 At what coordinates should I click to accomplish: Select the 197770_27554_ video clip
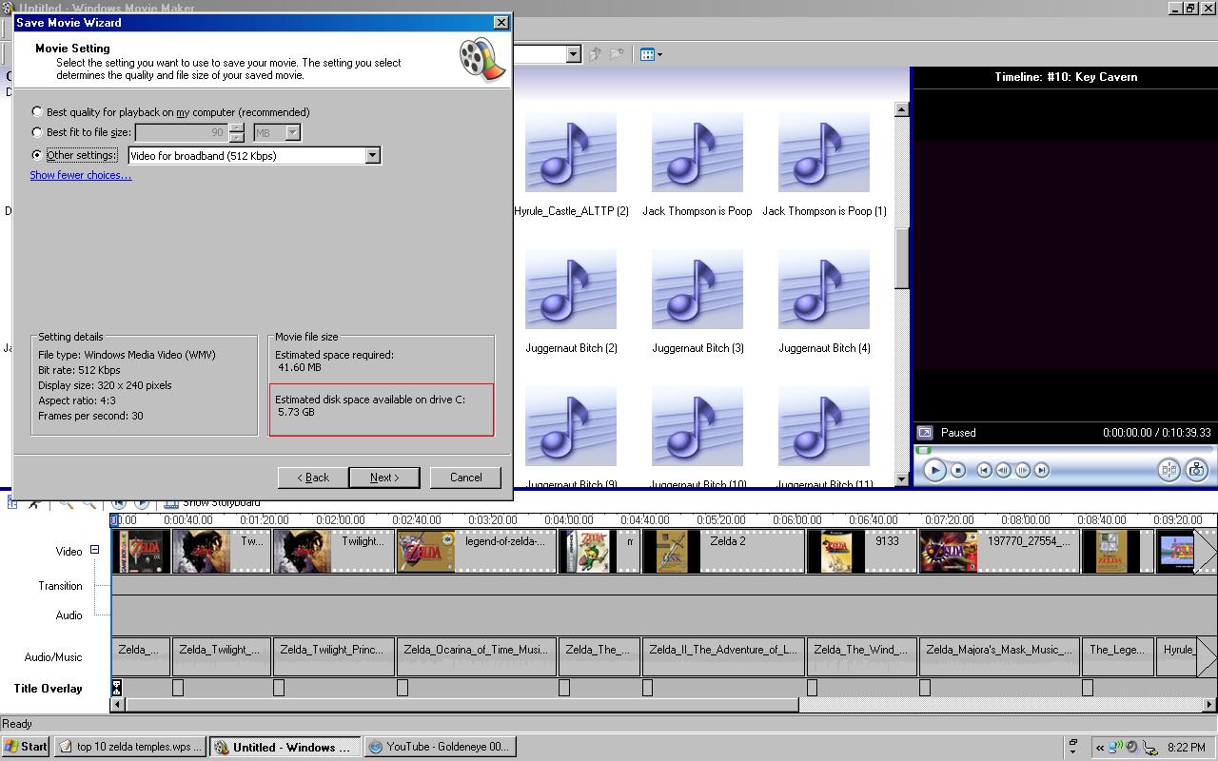click(999, 552)
